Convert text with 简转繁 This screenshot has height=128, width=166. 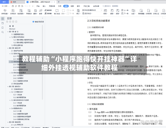[x=48, y=14]
